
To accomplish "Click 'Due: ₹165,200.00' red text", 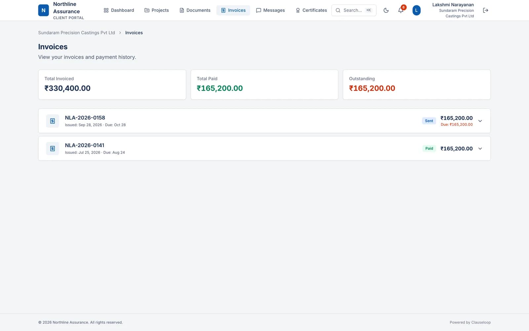I will [457, 125].
